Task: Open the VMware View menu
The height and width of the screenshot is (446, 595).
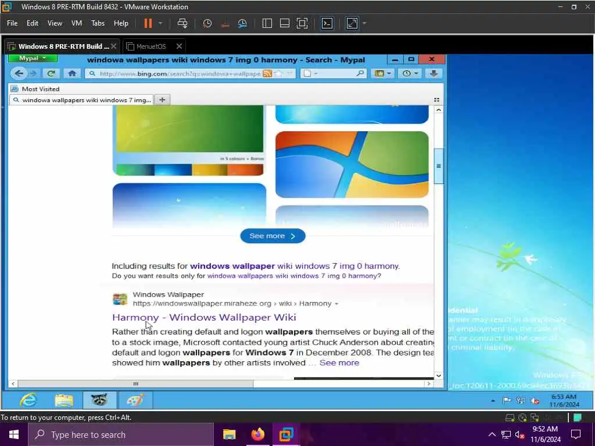Action: click(x=55, y=23)
